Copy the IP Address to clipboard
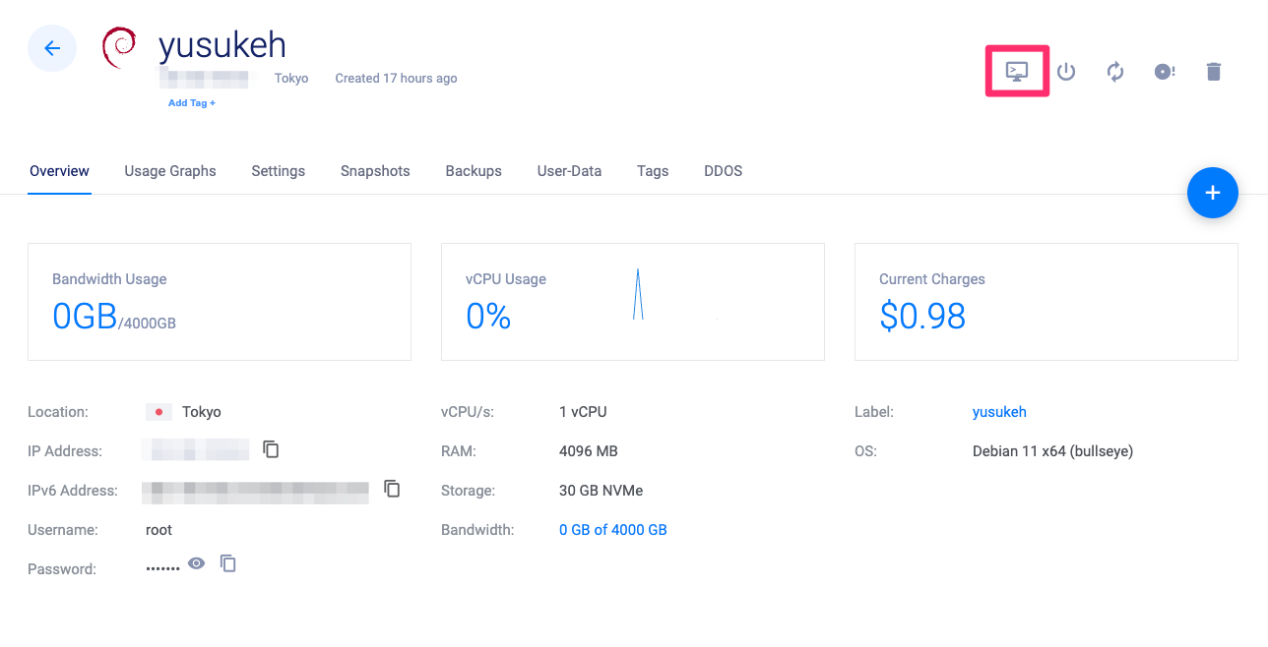The image size is (1268, 647). pos(272,449)
